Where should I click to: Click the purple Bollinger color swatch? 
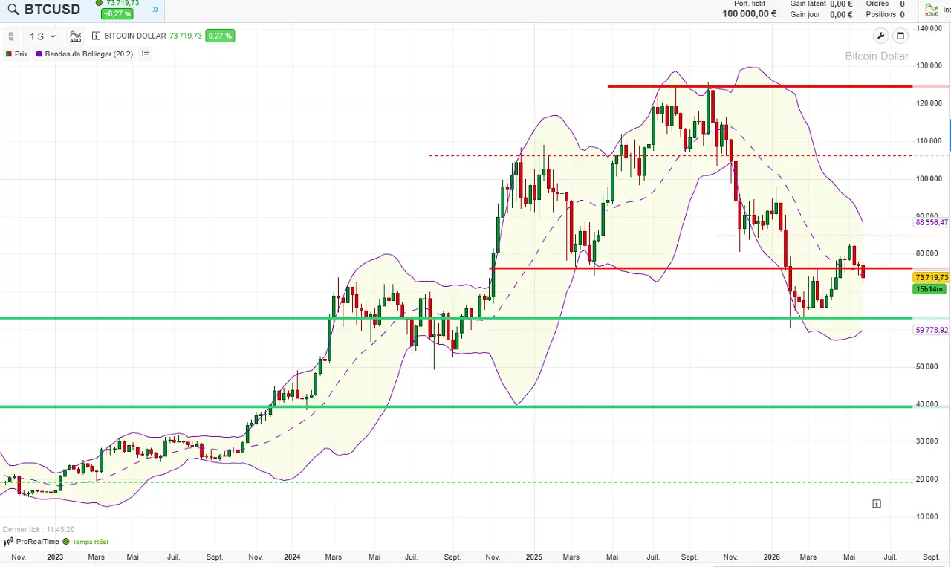coord(39,54)
